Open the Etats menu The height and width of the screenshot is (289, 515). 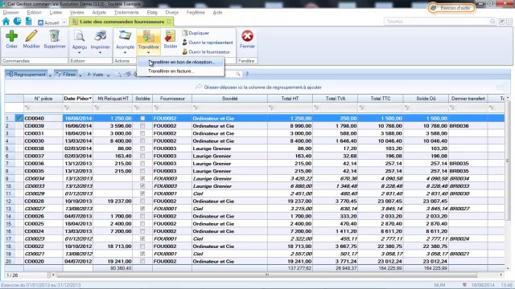(x=152, y=13)
